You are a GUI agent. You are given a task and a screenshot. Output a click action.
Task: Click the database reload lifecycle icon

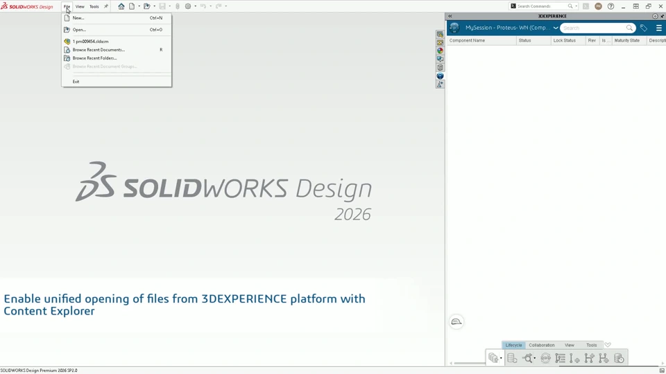tap(512, 358)
